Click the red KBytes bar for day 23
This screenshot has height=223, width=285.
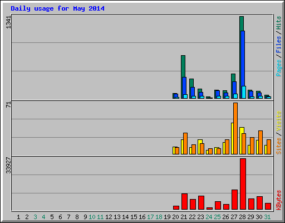[201, 203]
